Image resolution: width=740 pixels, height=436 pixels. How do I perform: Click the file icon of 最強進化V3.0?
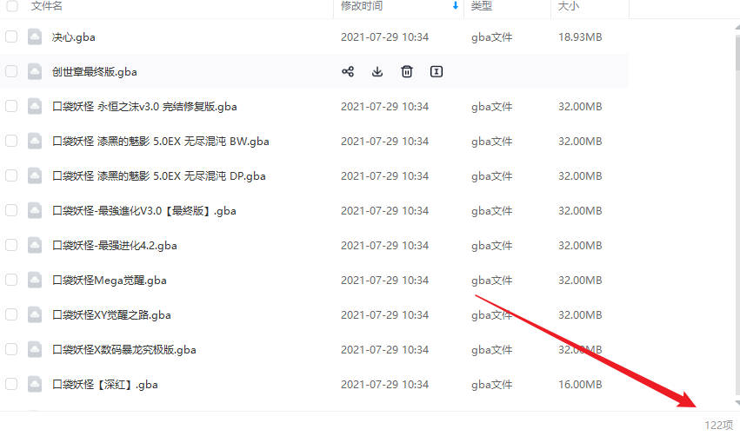pyautogui.click(x=35, y=211)
